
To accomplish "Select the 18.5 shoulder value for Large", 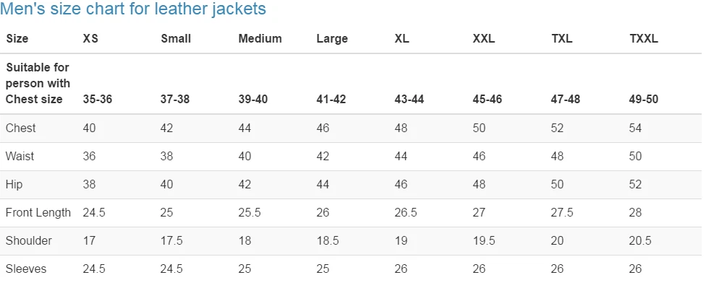I will pos(328,241).
